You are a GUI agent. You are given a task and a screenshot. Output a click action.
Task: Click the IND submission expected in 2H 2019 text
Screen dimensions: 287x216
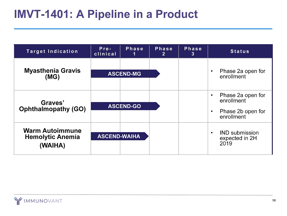pos(239,138)
